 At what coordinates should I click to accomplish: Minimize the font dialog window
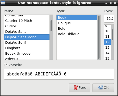(x=106, y=3)
